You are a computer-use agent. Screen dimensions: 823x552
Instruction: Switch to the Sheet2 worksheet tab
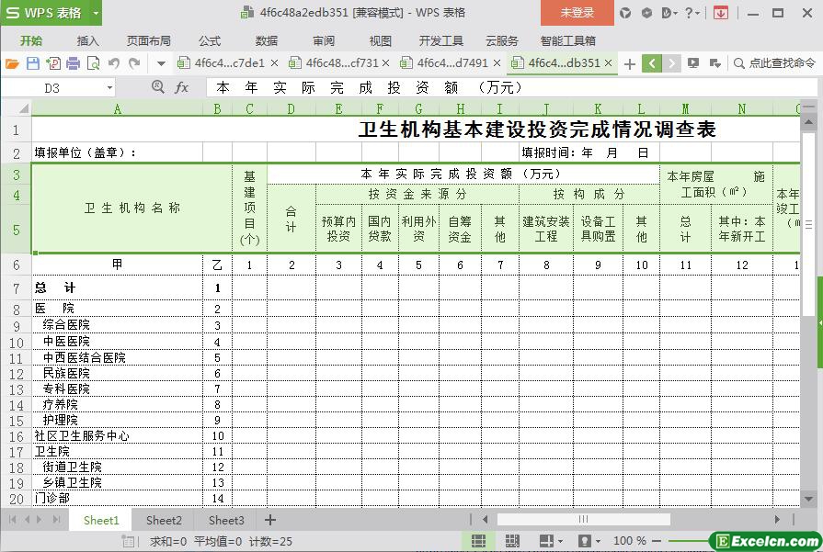pos(164,520)
